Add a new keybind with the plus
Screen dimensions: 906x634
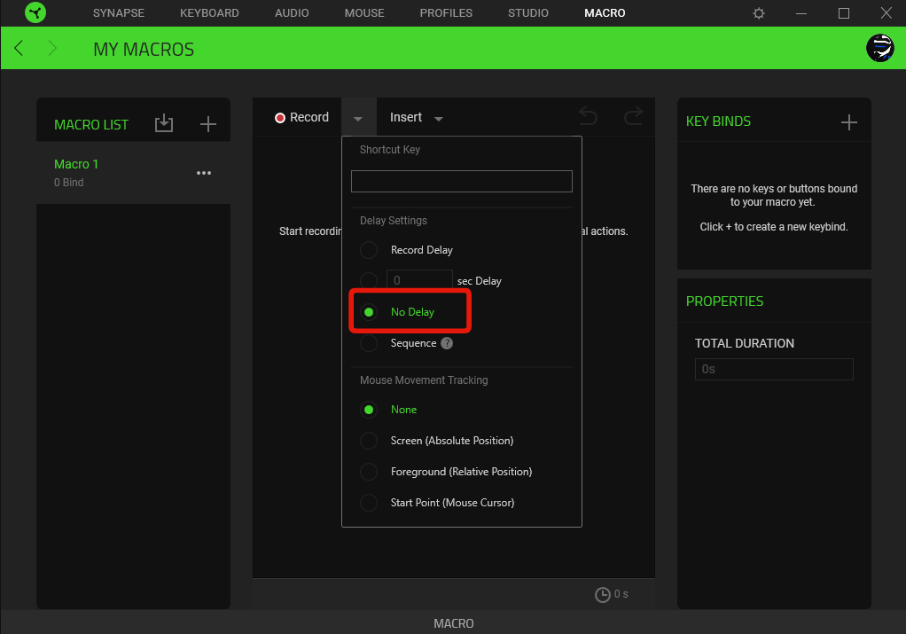pos(848,121)
